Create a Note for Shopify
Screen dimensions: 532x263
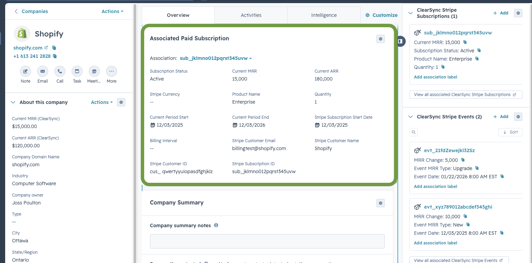25,72
